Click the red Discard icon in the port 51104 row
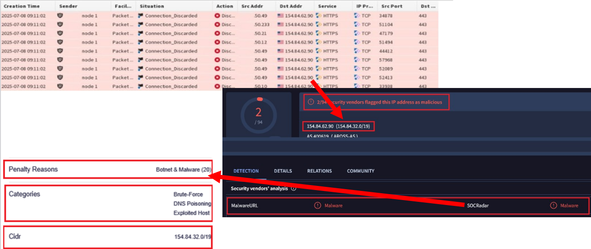The image size is (591, 249). pyautogui.click(x=217, y=24)
